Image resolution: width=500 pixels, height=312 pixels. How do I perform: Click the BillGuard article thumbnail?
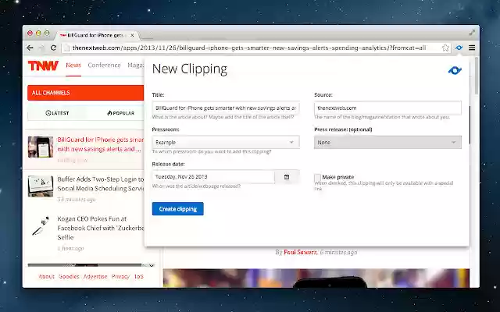click(x=41, y=147)
